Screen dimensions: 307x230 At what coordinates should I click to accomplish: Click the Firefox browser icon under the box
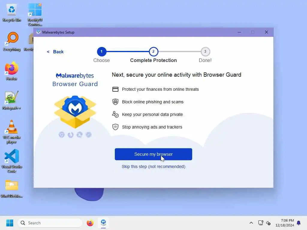(x=70, y=134)
